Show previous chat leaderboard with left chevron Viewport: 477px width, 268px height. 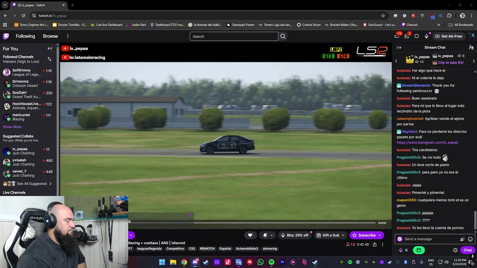pos(396,61)
